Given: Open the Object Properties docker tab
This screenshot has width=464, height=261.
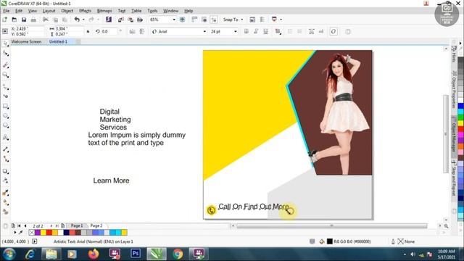Looking at the screenshot, I should 454,90.
